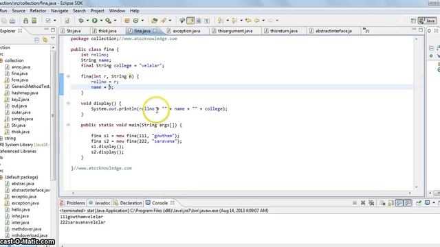Open the Source menu
This screenshot has width=440, height=247.
(x=19, y=11)
